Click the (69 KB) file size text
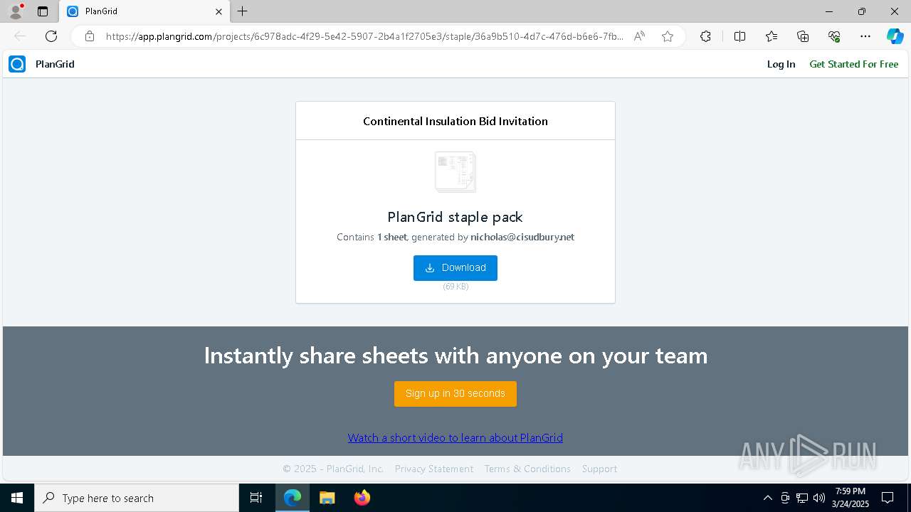 (455, 287)
